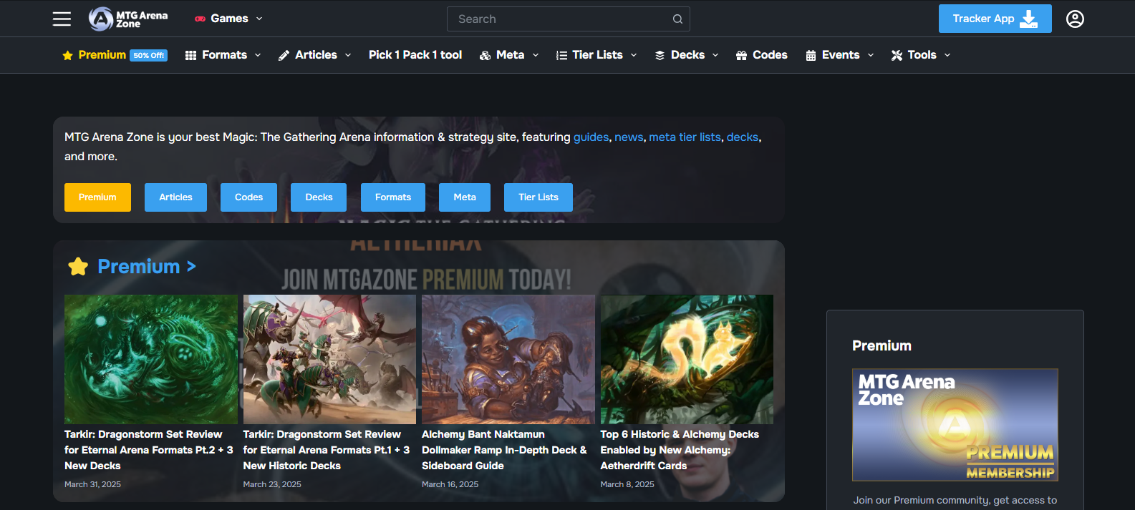Follow the decks link in intro text
Viewport: 1135px width, 510px height.
[742, 137]
